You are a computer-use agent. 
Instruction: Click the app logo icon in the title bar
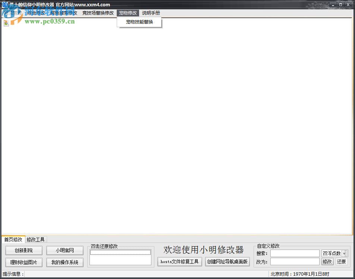(x=4, y=4)
